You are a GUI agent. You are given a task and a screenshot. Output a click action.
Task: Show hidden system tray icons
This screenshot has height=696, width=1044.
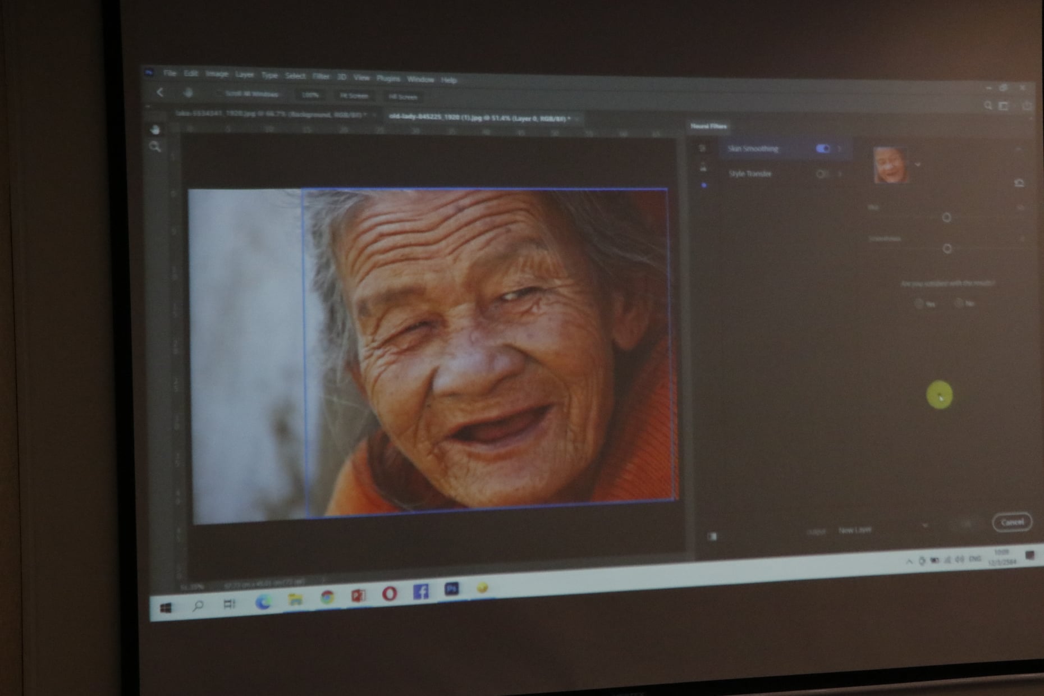pos(909,561)
